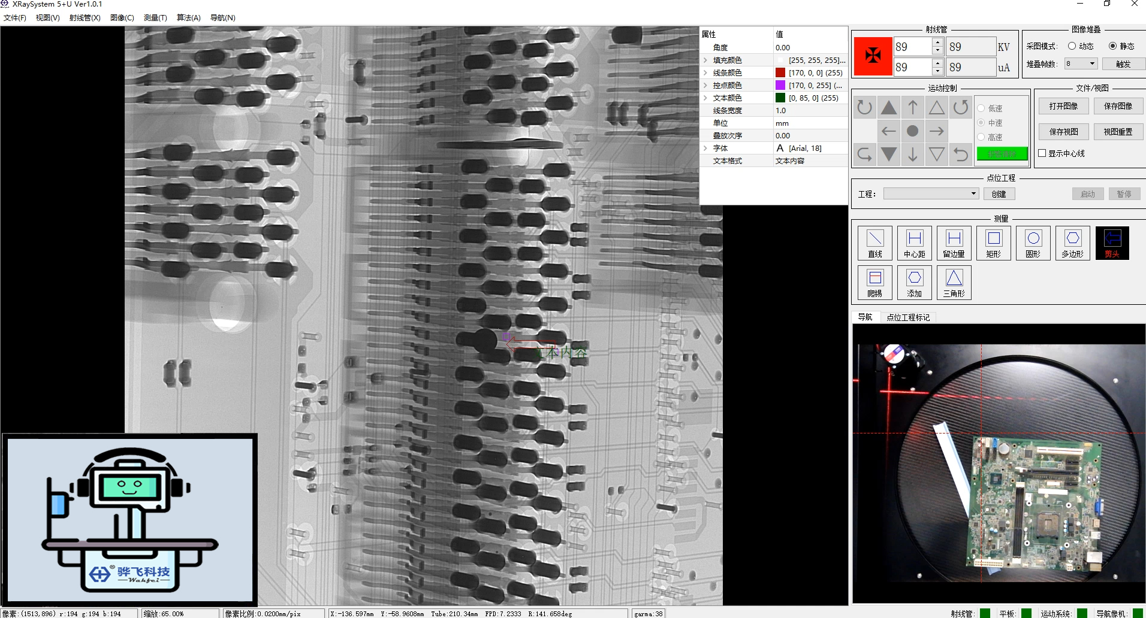Click the 触发 trigger button

pyautogui.click(x=1123, y=64)
